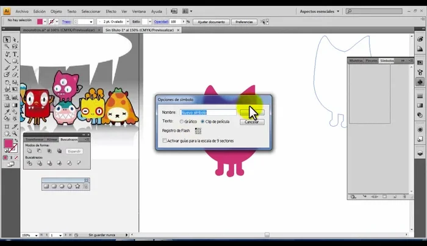The height and width of the screenshot is (246, 427).
Task: Switch to the Símbolos panel tab
Action: [x=387, y=61]
